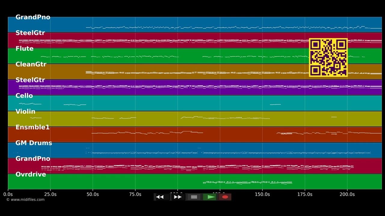Click the note cluster in the Ovrdrive track
This screenshot has height=216, width=385.
pos(248,182)
